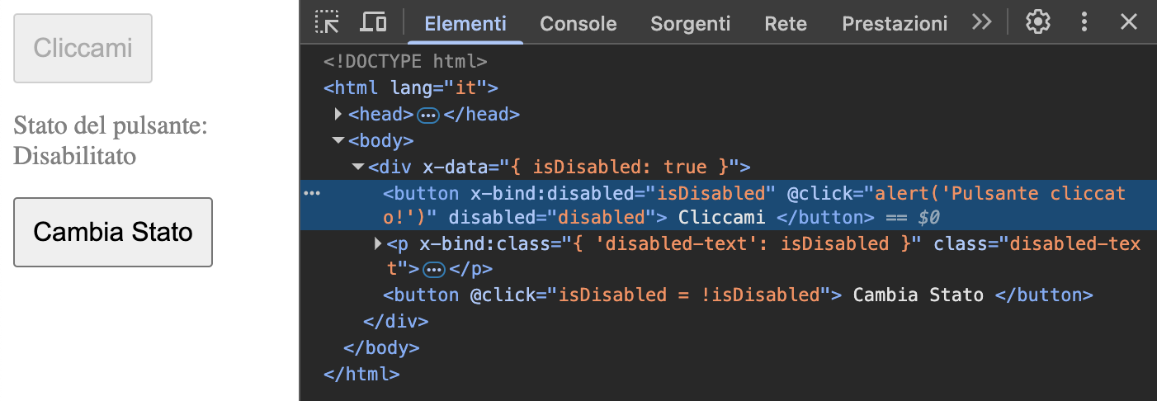This screenshot has width=1157, height=401.
Task: Collapse the x-data div node
Action: click(358, 167)
